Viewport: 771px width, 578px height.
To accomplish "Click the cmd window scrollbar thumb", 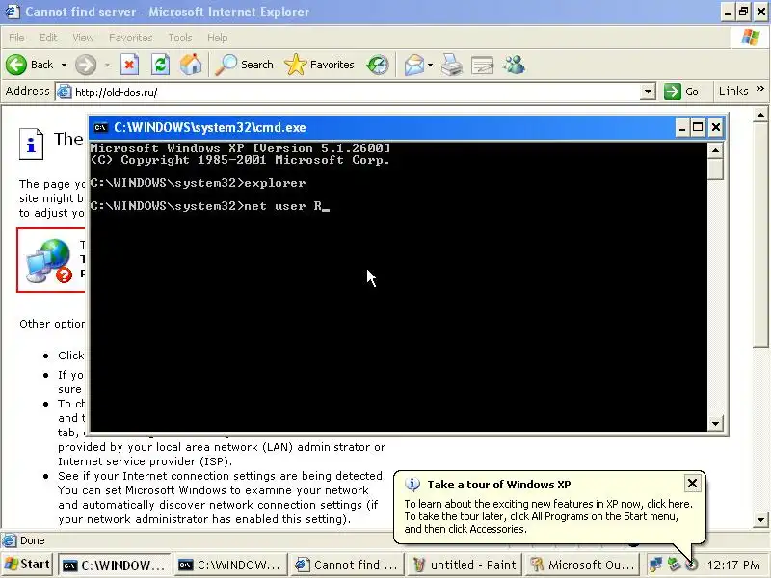I will click(715, 169).
